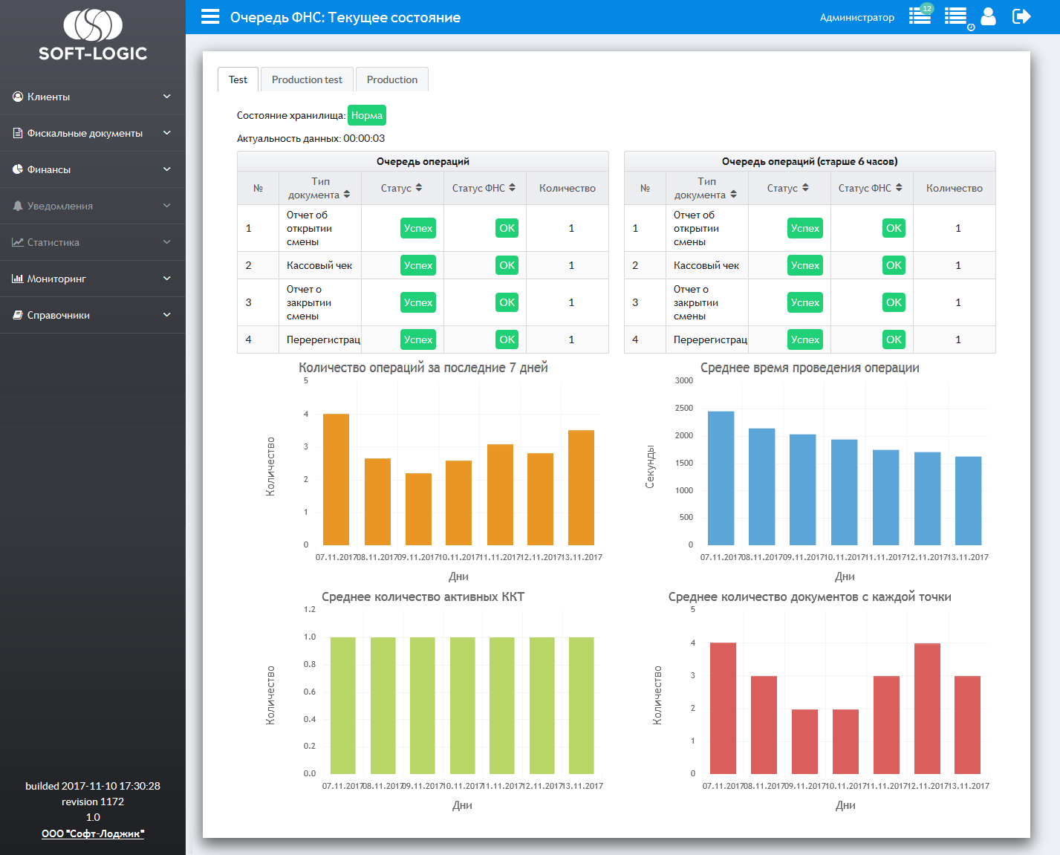Click the orange bar for 07.11.2017

click(x=336, y=479)
